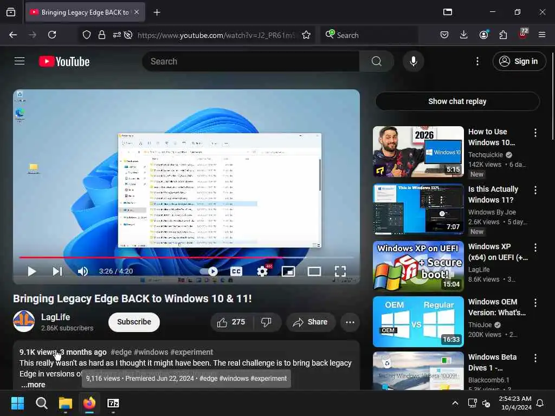555x416 pixels.
Task: Open the notification bell
Action: tap(540, 403)
